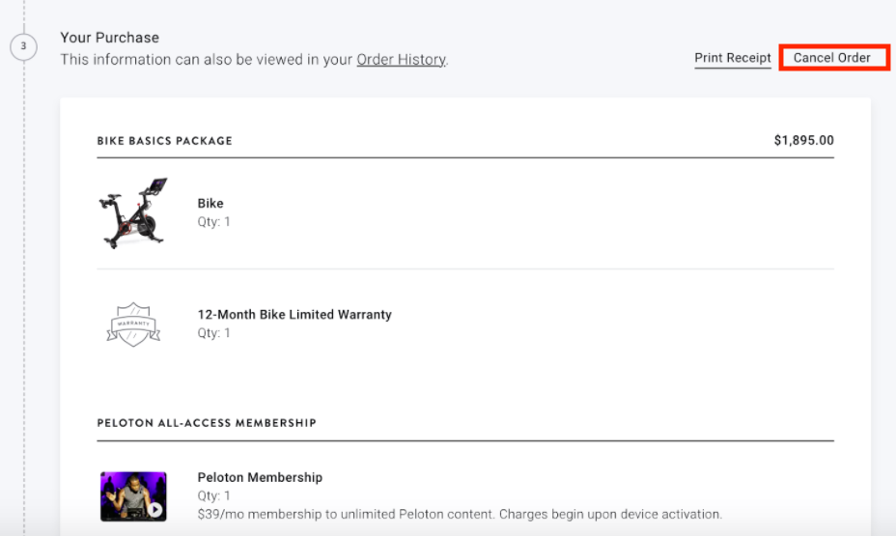This screenshot has width=896, height=536.
Task: Select the Peloton Membership item name
Action: (260, 478)
